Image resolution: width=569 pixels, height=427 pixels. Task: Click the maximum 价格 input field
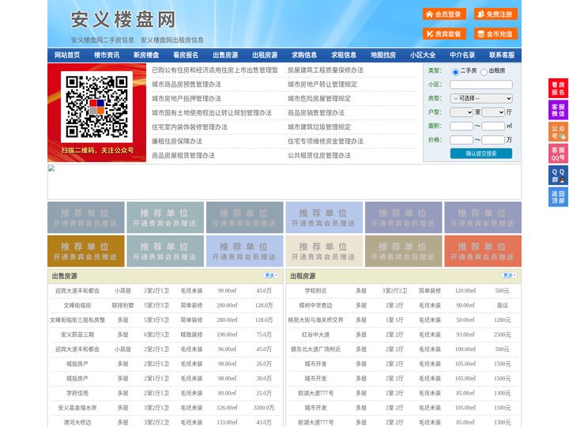pyautogui.click(x=493, y=140)
